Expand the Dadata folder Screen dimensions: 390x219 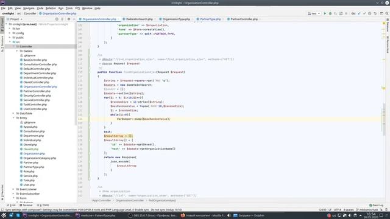[17, 51]
